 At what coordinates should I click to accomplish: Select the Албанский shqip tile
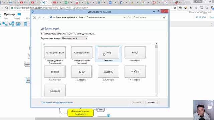click(108, 54)
